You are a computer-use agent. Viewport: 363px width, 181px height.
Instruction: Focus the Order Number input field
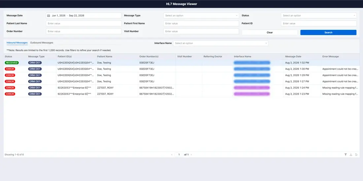[x=83, y=31]
